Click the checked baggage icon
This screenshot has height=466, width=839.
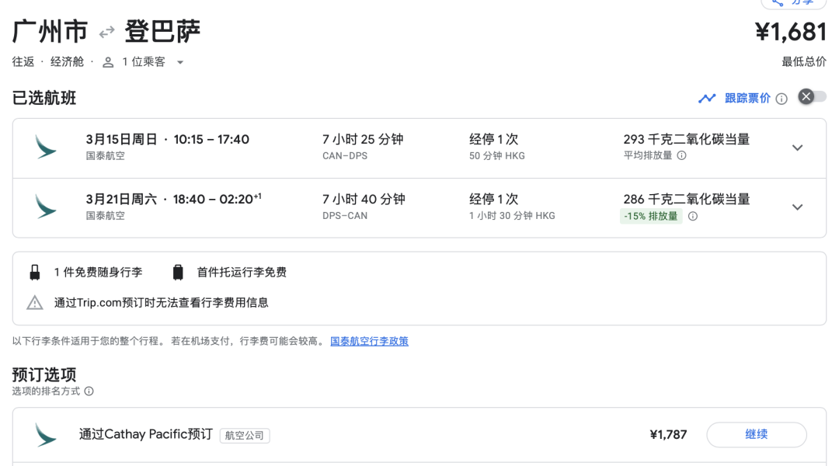(177, 273)
